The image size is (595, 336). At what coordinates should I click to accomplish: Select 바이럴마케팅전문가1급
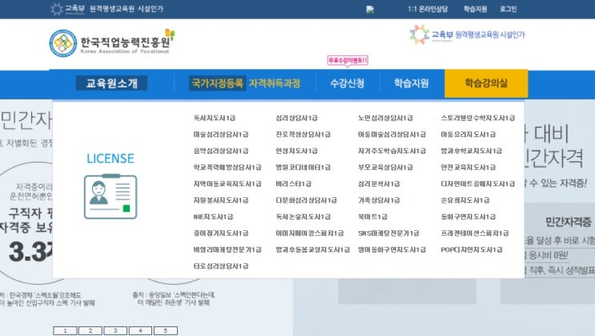click(227, 249)
